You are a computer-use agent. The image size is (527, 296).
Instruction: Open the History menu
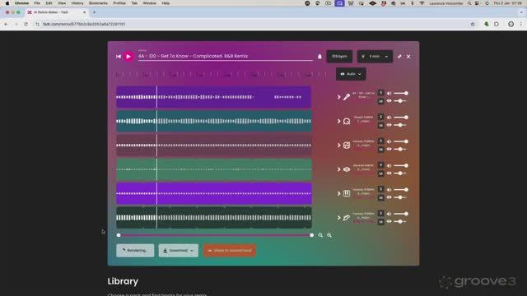[77, 3]
